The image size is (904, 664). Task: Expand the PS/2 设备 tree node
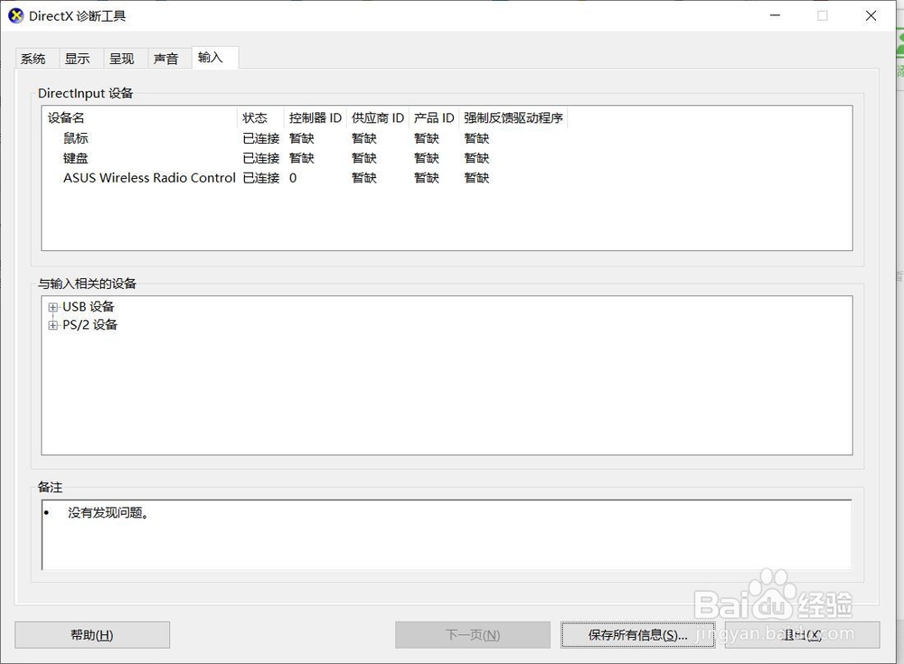pyautogui.click(x=53, y=325)
